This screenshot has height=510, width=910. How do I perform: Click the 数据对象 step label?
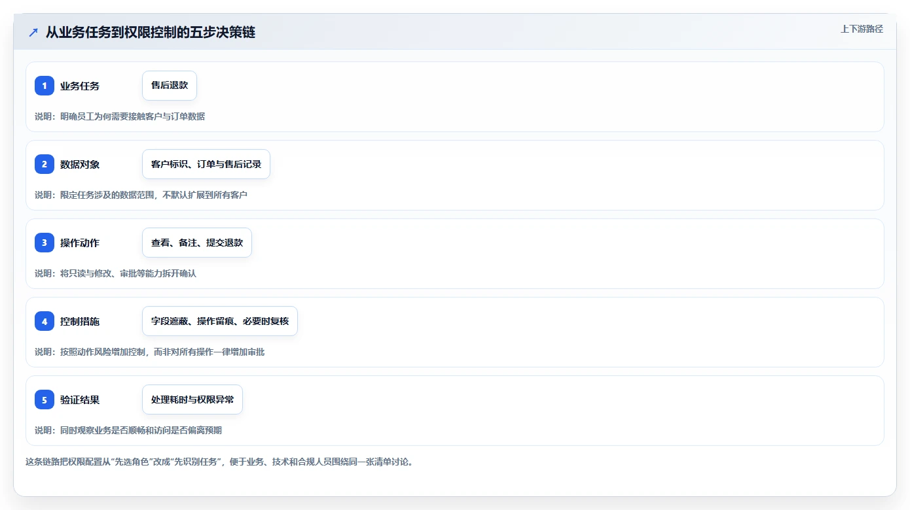coord(80,164)
